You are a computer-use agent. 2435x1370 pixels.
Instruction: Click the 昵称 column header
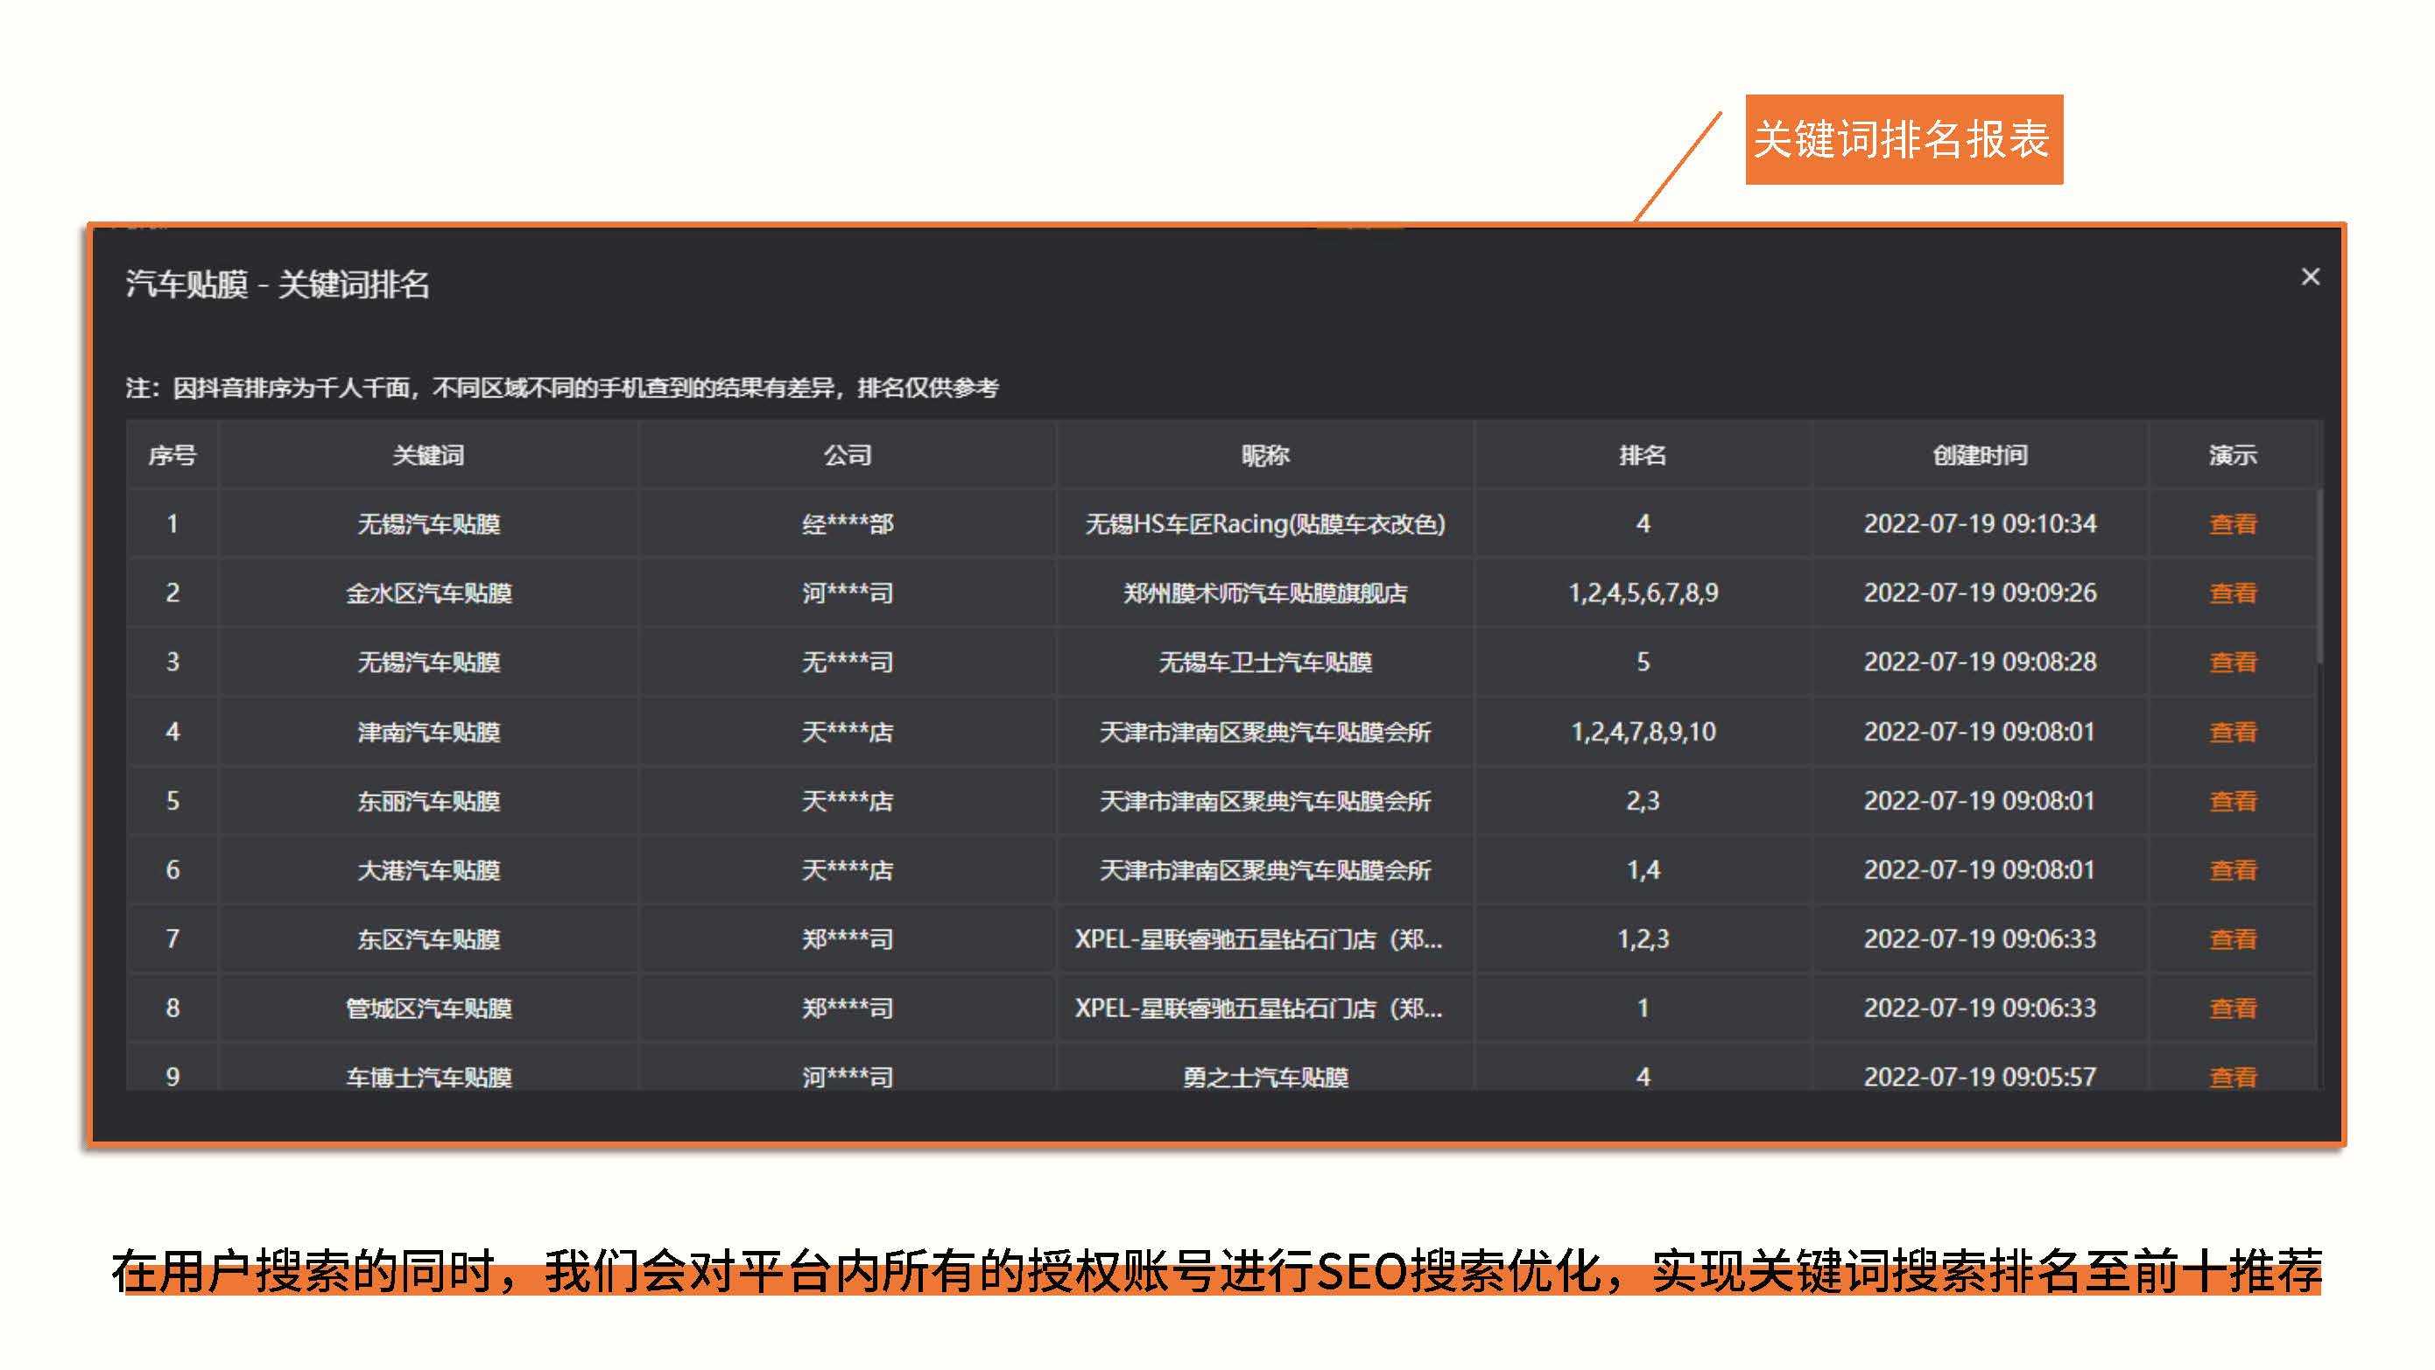click(x=1264, y=455)
